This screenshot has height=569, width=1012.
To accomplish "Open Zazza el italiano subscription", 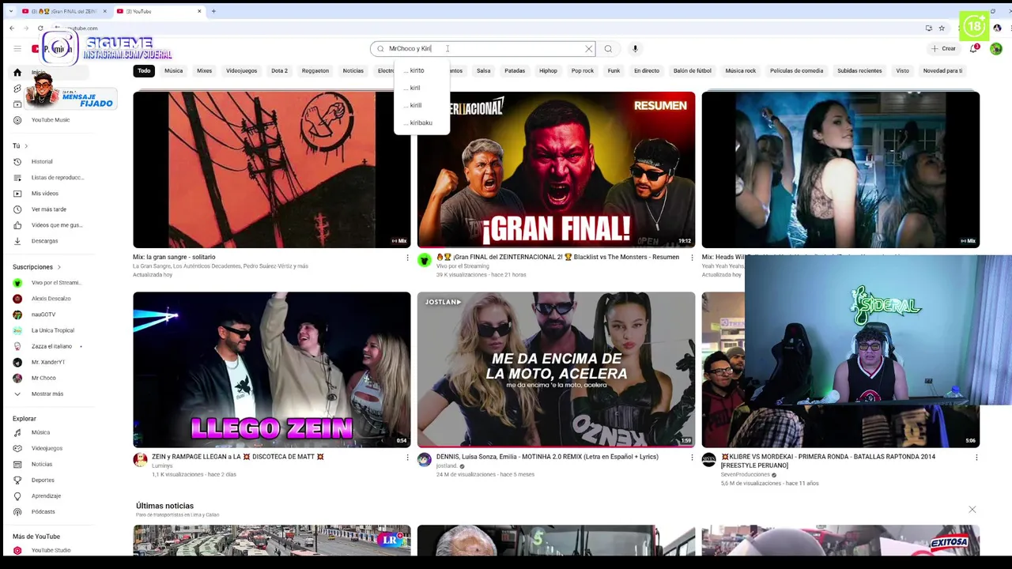I will [51, 346].
